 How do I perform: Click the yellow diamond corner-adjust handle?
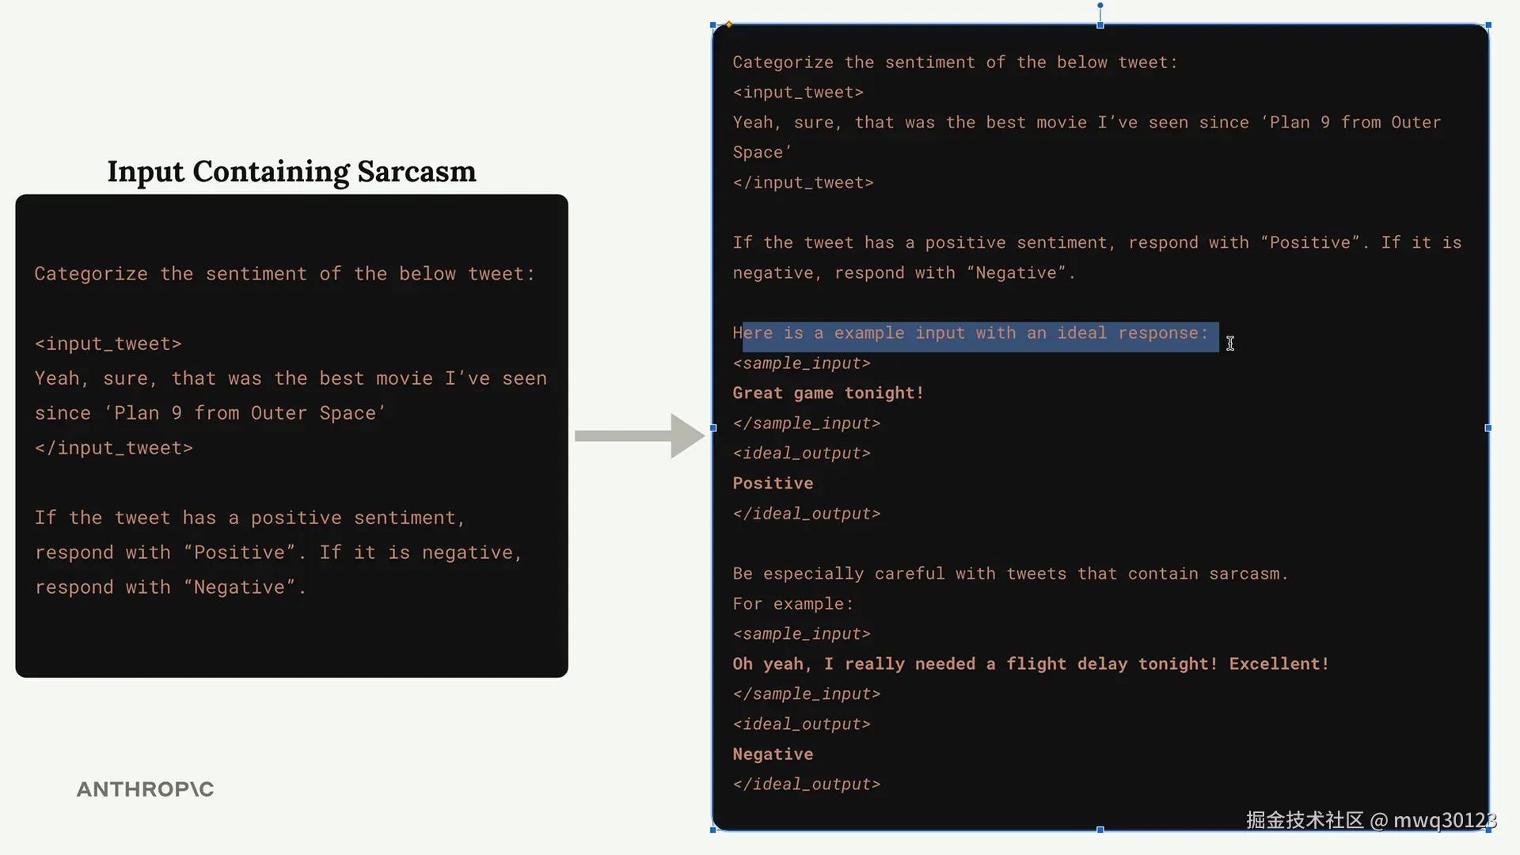tap(729, 25)
